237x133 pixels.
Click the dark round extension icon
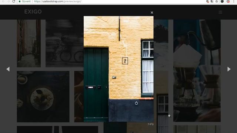(222, 1)
